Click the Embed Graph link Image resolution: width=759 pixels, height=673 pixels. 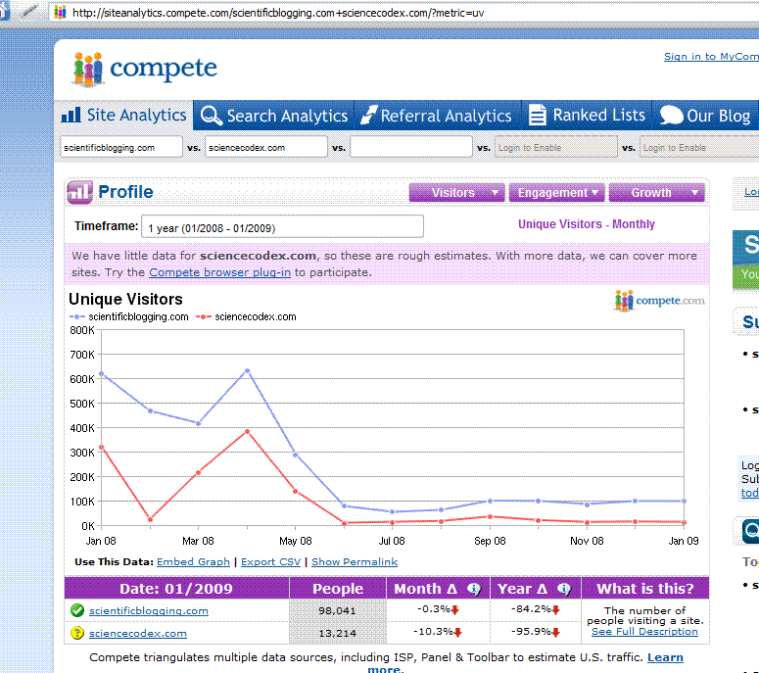(193, 561)
